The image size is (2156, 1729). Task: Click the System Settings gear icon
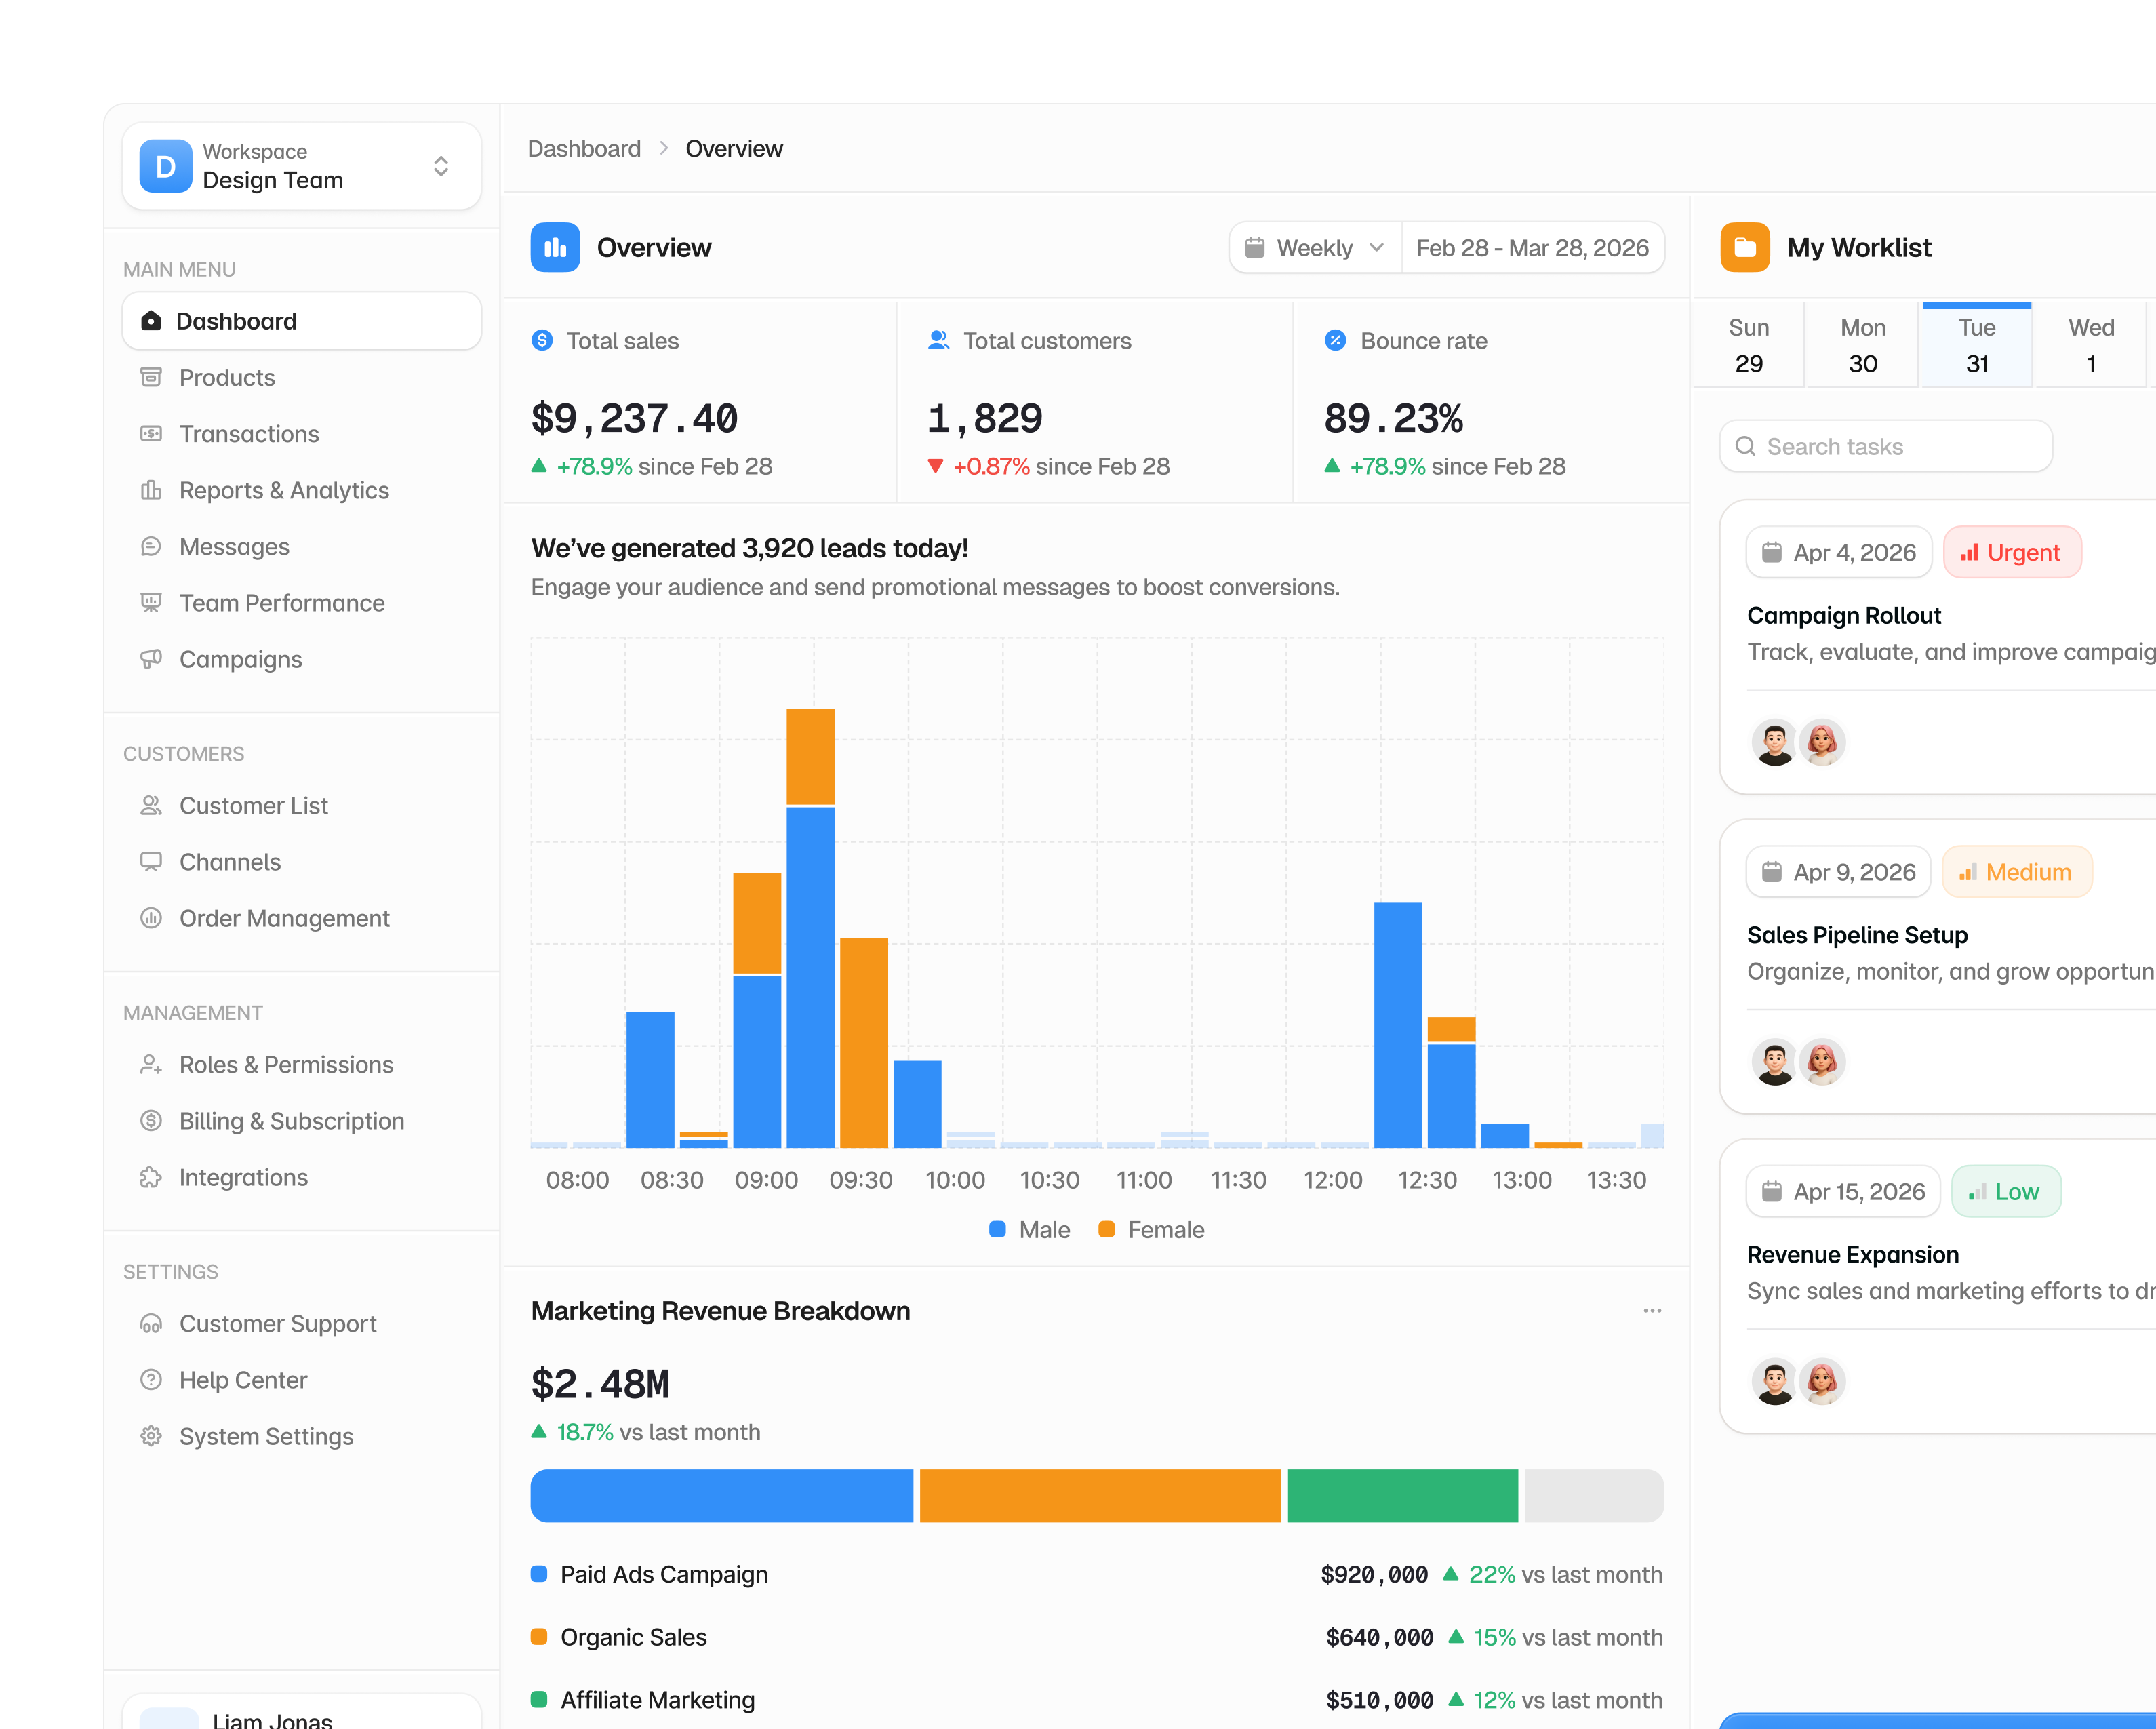click(151, 1436)
